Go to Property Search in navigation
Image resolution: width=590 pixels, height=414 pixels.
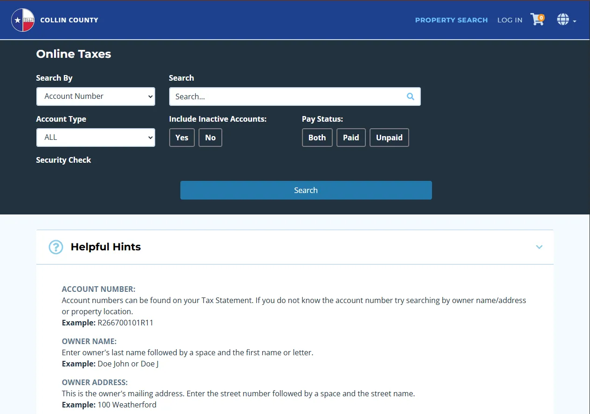(x=451, y=20)
